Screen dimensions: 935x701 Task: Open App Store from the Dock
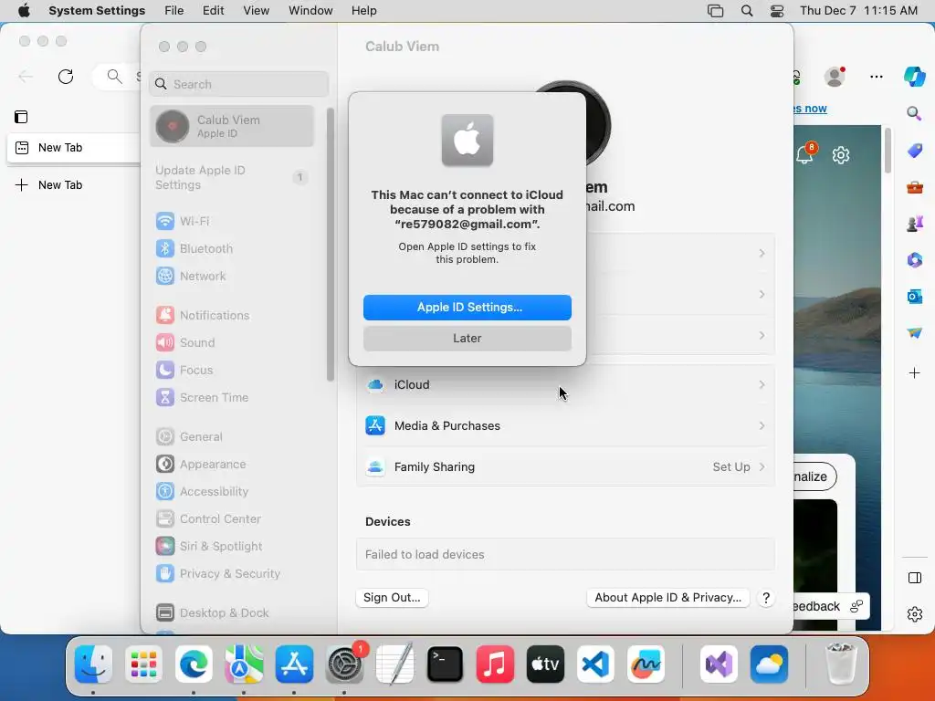click(294, 664)
